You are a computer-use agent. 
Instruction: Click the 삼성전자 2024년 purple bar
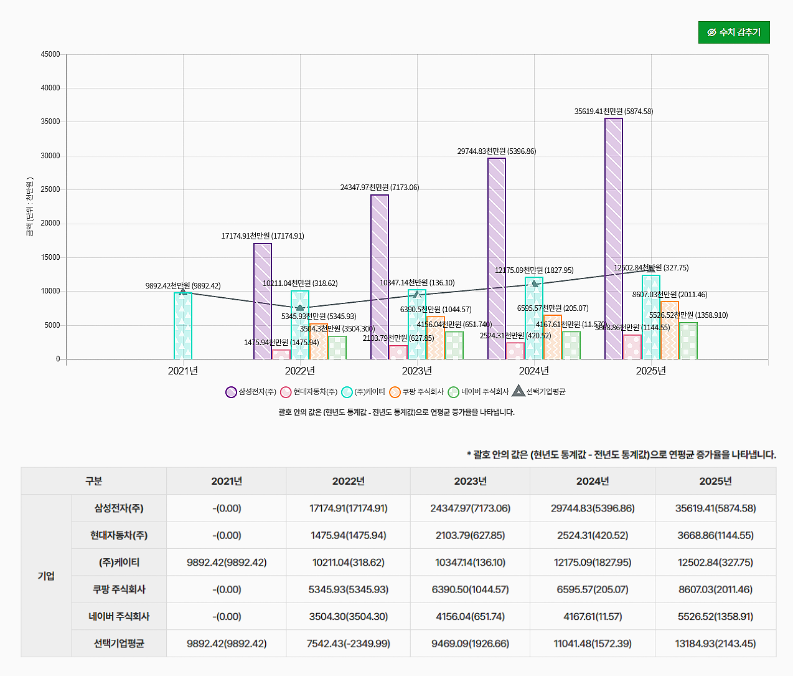click(497, 259)
